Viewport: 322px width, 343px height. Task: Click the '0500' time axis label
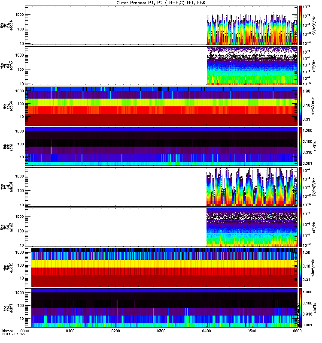click(x=252, y=331)
